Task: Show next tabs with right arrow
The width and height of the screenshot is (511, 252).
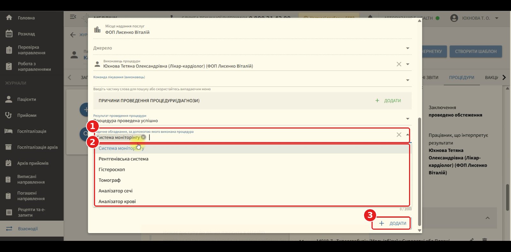Action: point(504,78)
